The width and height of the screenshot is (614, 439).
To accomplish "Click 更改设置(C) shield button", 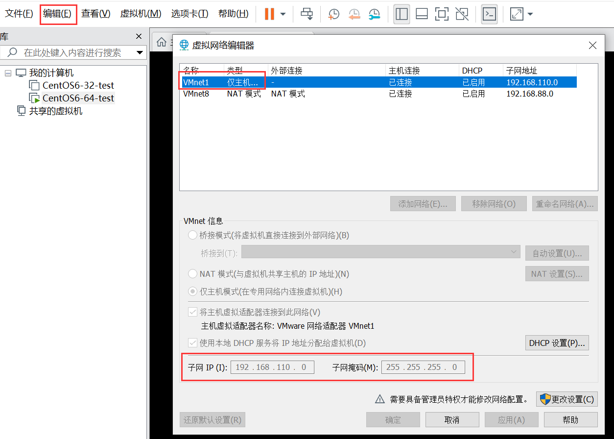I will pyautogui.click(x=567, y=399).
